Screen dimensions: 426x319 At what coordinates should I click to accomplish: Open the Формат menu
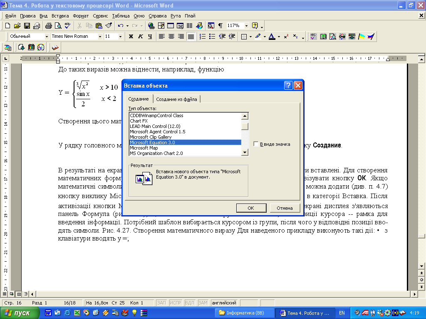coord(81,16)
